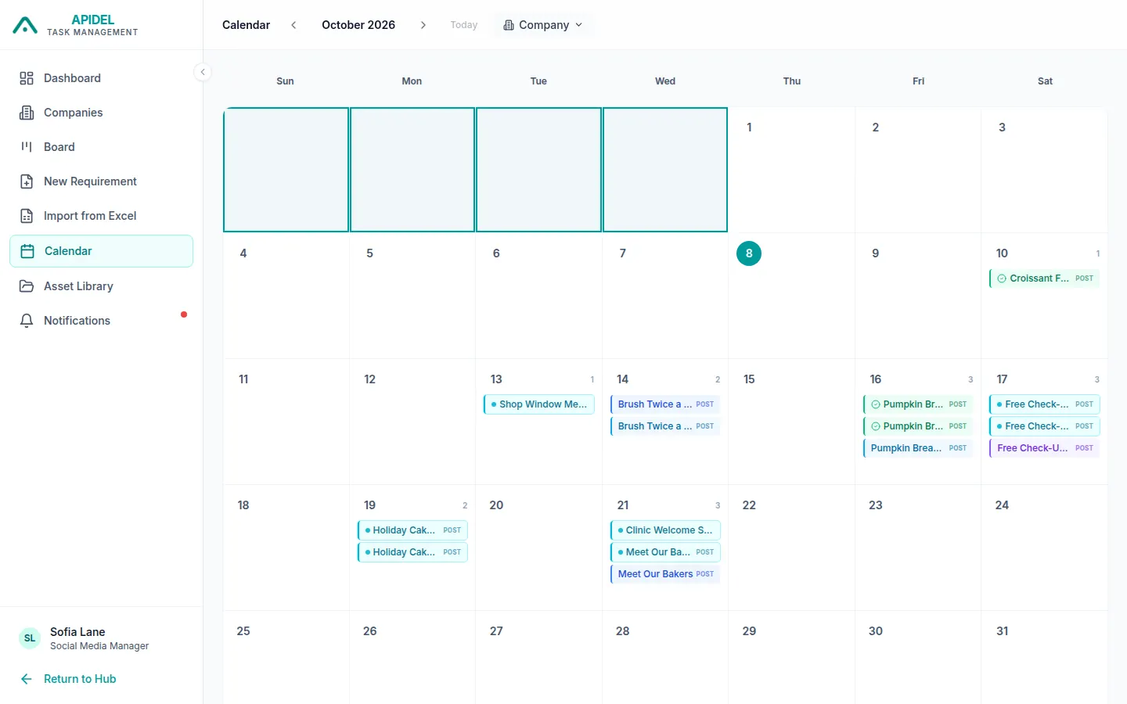This screenshot has width=1127, height=704.
Task: Click the Sofia Lane user name
Action: [77, 632]
